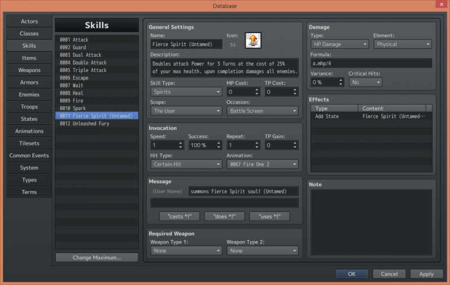Click the skill icon image selector
The image size is (450, 285).
[x=253, y=40]
